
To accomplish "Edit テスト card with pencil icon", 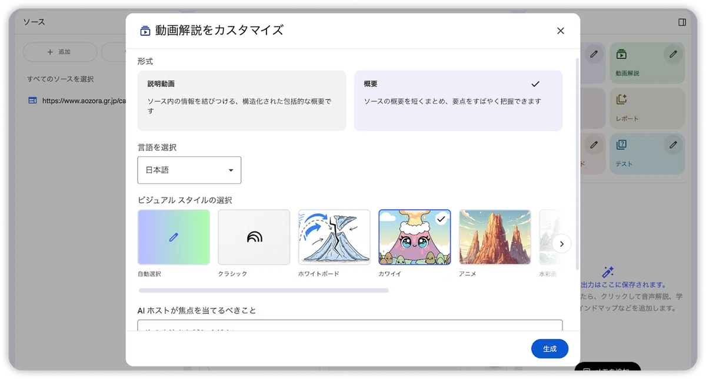I will pos(673,145).
